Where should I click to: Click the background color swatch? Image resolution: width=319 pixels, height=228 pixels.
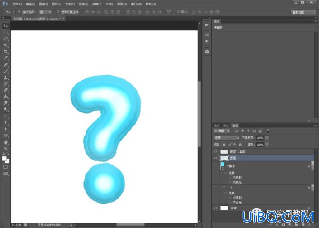tap(7, 161)
